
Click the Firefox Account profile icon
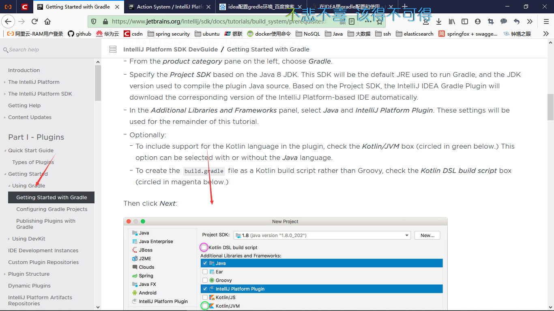click(x=477, y=22)
